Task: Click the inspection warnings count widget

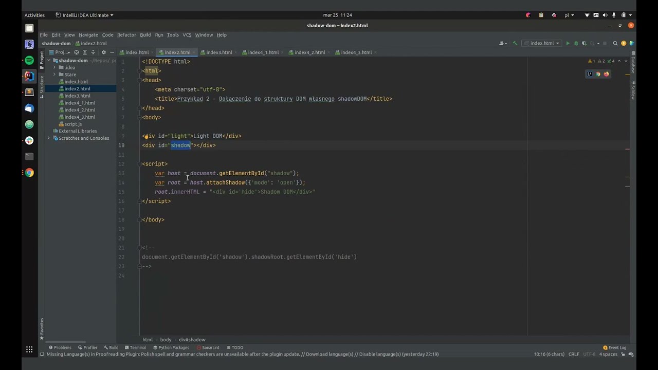Action: tap(601, 61)
